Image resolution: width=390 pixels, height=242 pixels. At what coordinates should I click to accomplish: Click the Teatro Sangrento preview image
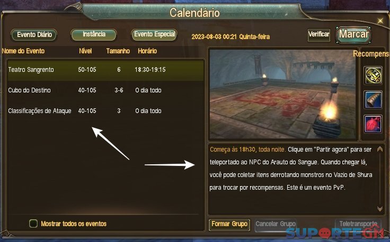283,94
